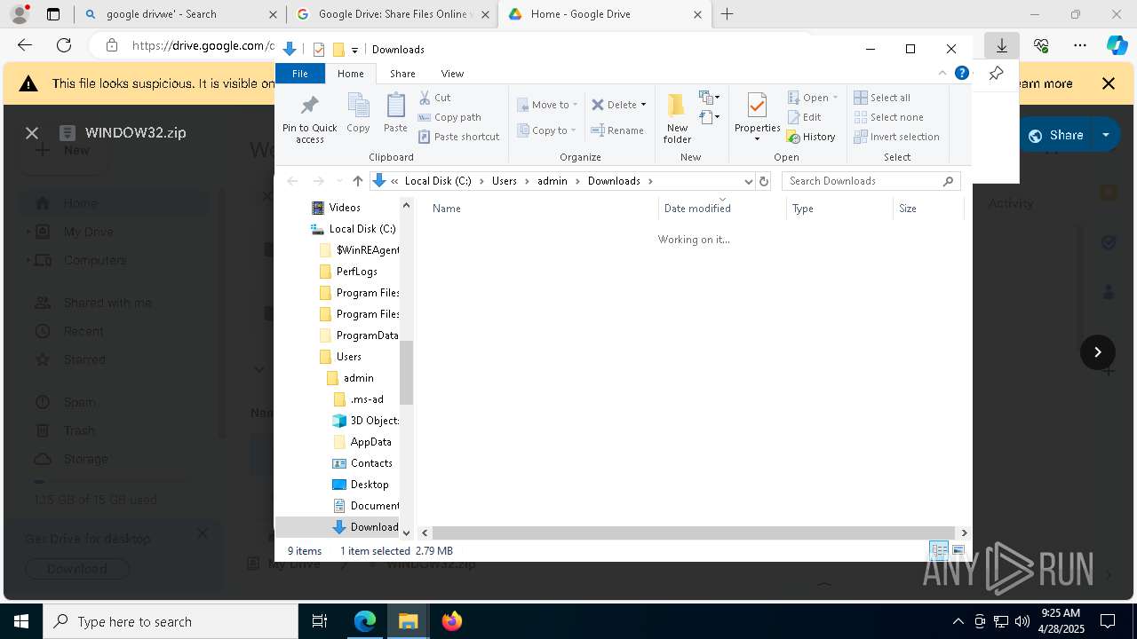
Task: Click Search Downloads field
Action: pyautogui.click(x=871, y=181)
